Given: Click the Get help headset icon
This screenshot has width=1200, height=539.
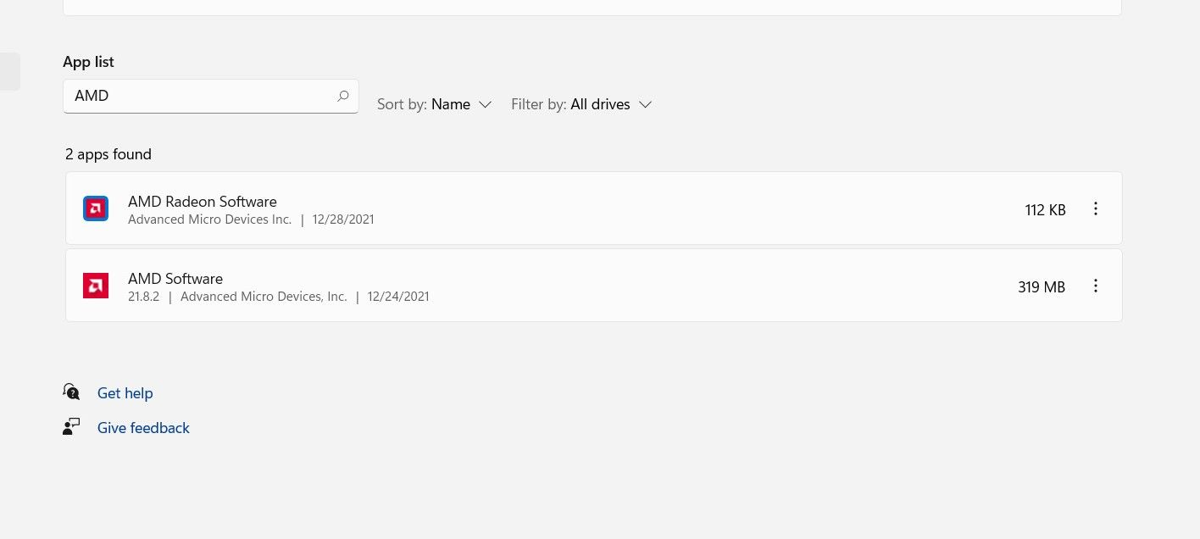Looking at the screenshot, I should [72, 392].
